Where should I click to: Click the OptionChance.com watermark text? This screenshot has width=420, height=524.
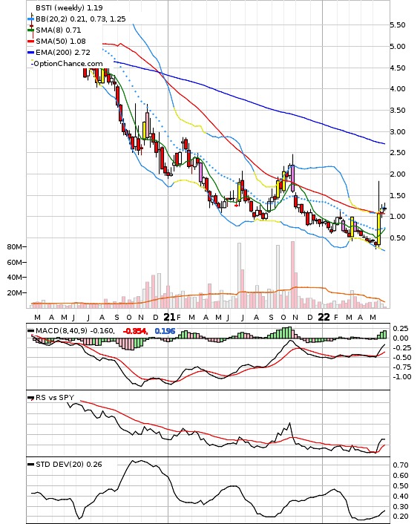(68, 64)
